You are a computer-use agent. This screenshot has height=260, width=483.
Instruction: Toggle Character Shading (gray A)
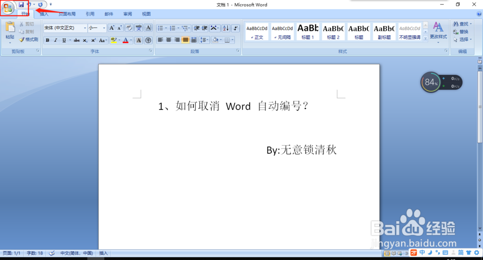pos(139,41)
